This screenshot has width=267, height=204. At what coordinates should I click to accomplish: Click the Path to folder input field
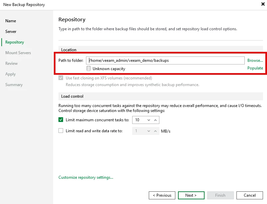[x=165, y=60]
